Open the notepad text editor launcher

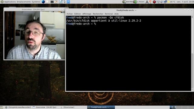click(56, 2)
